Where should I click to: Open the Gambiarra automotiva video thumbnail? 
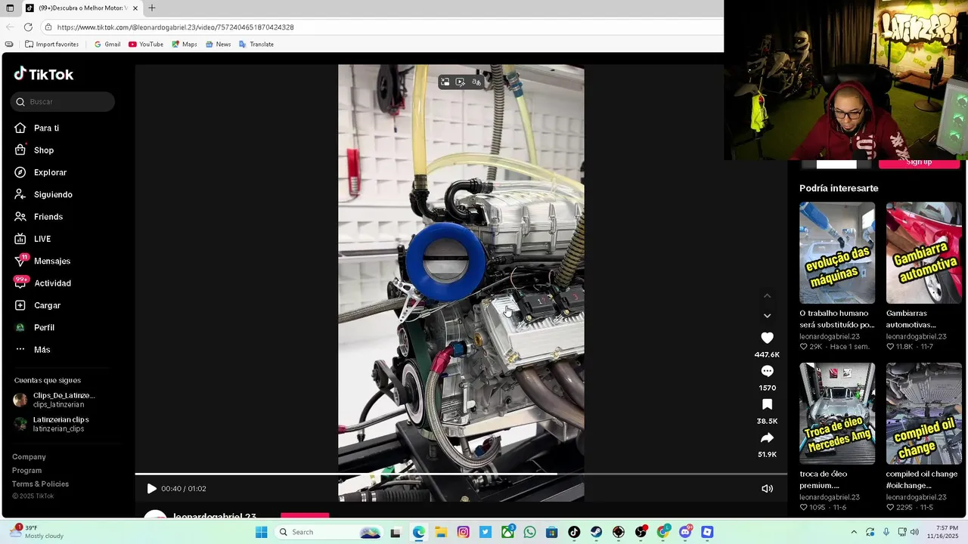tap(923, 253)
